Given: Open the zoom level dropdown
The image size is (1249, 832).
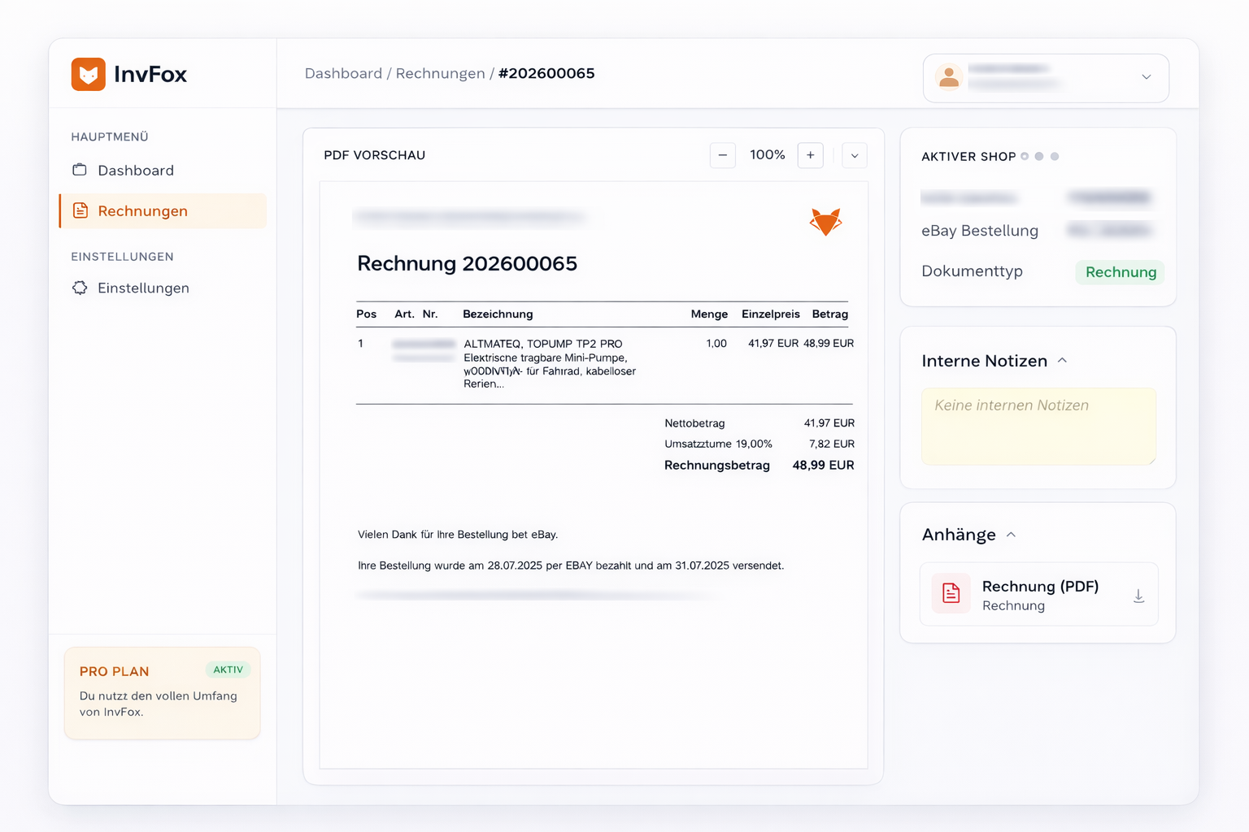Looking at the screenshot, I should point(854,155).
